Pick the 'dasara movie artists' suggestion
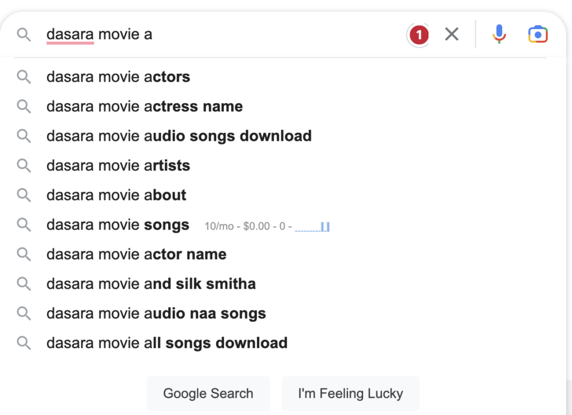Image resolution: width=572 pixels, height=415 pixels. pyautogui.click(x=118, y=166)
